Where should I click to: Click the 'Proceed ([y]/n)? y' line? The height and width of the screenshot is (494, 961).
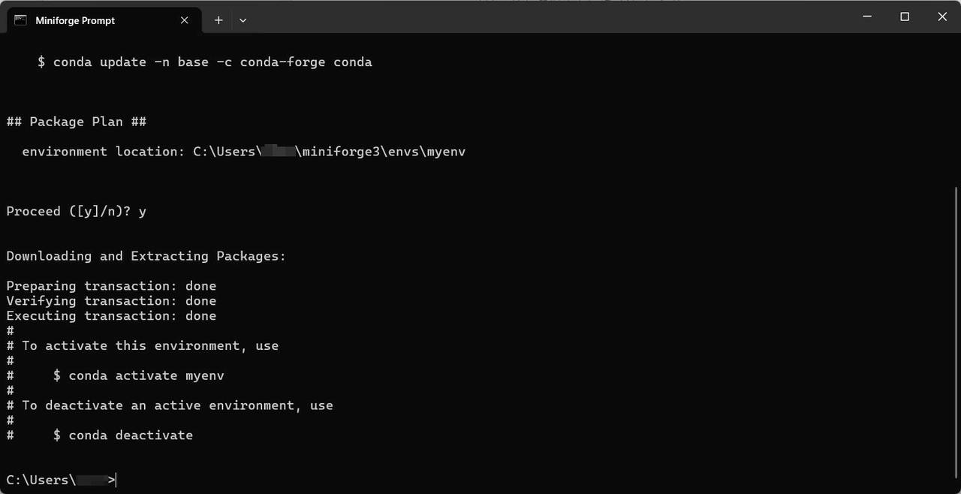pos(76,212)
